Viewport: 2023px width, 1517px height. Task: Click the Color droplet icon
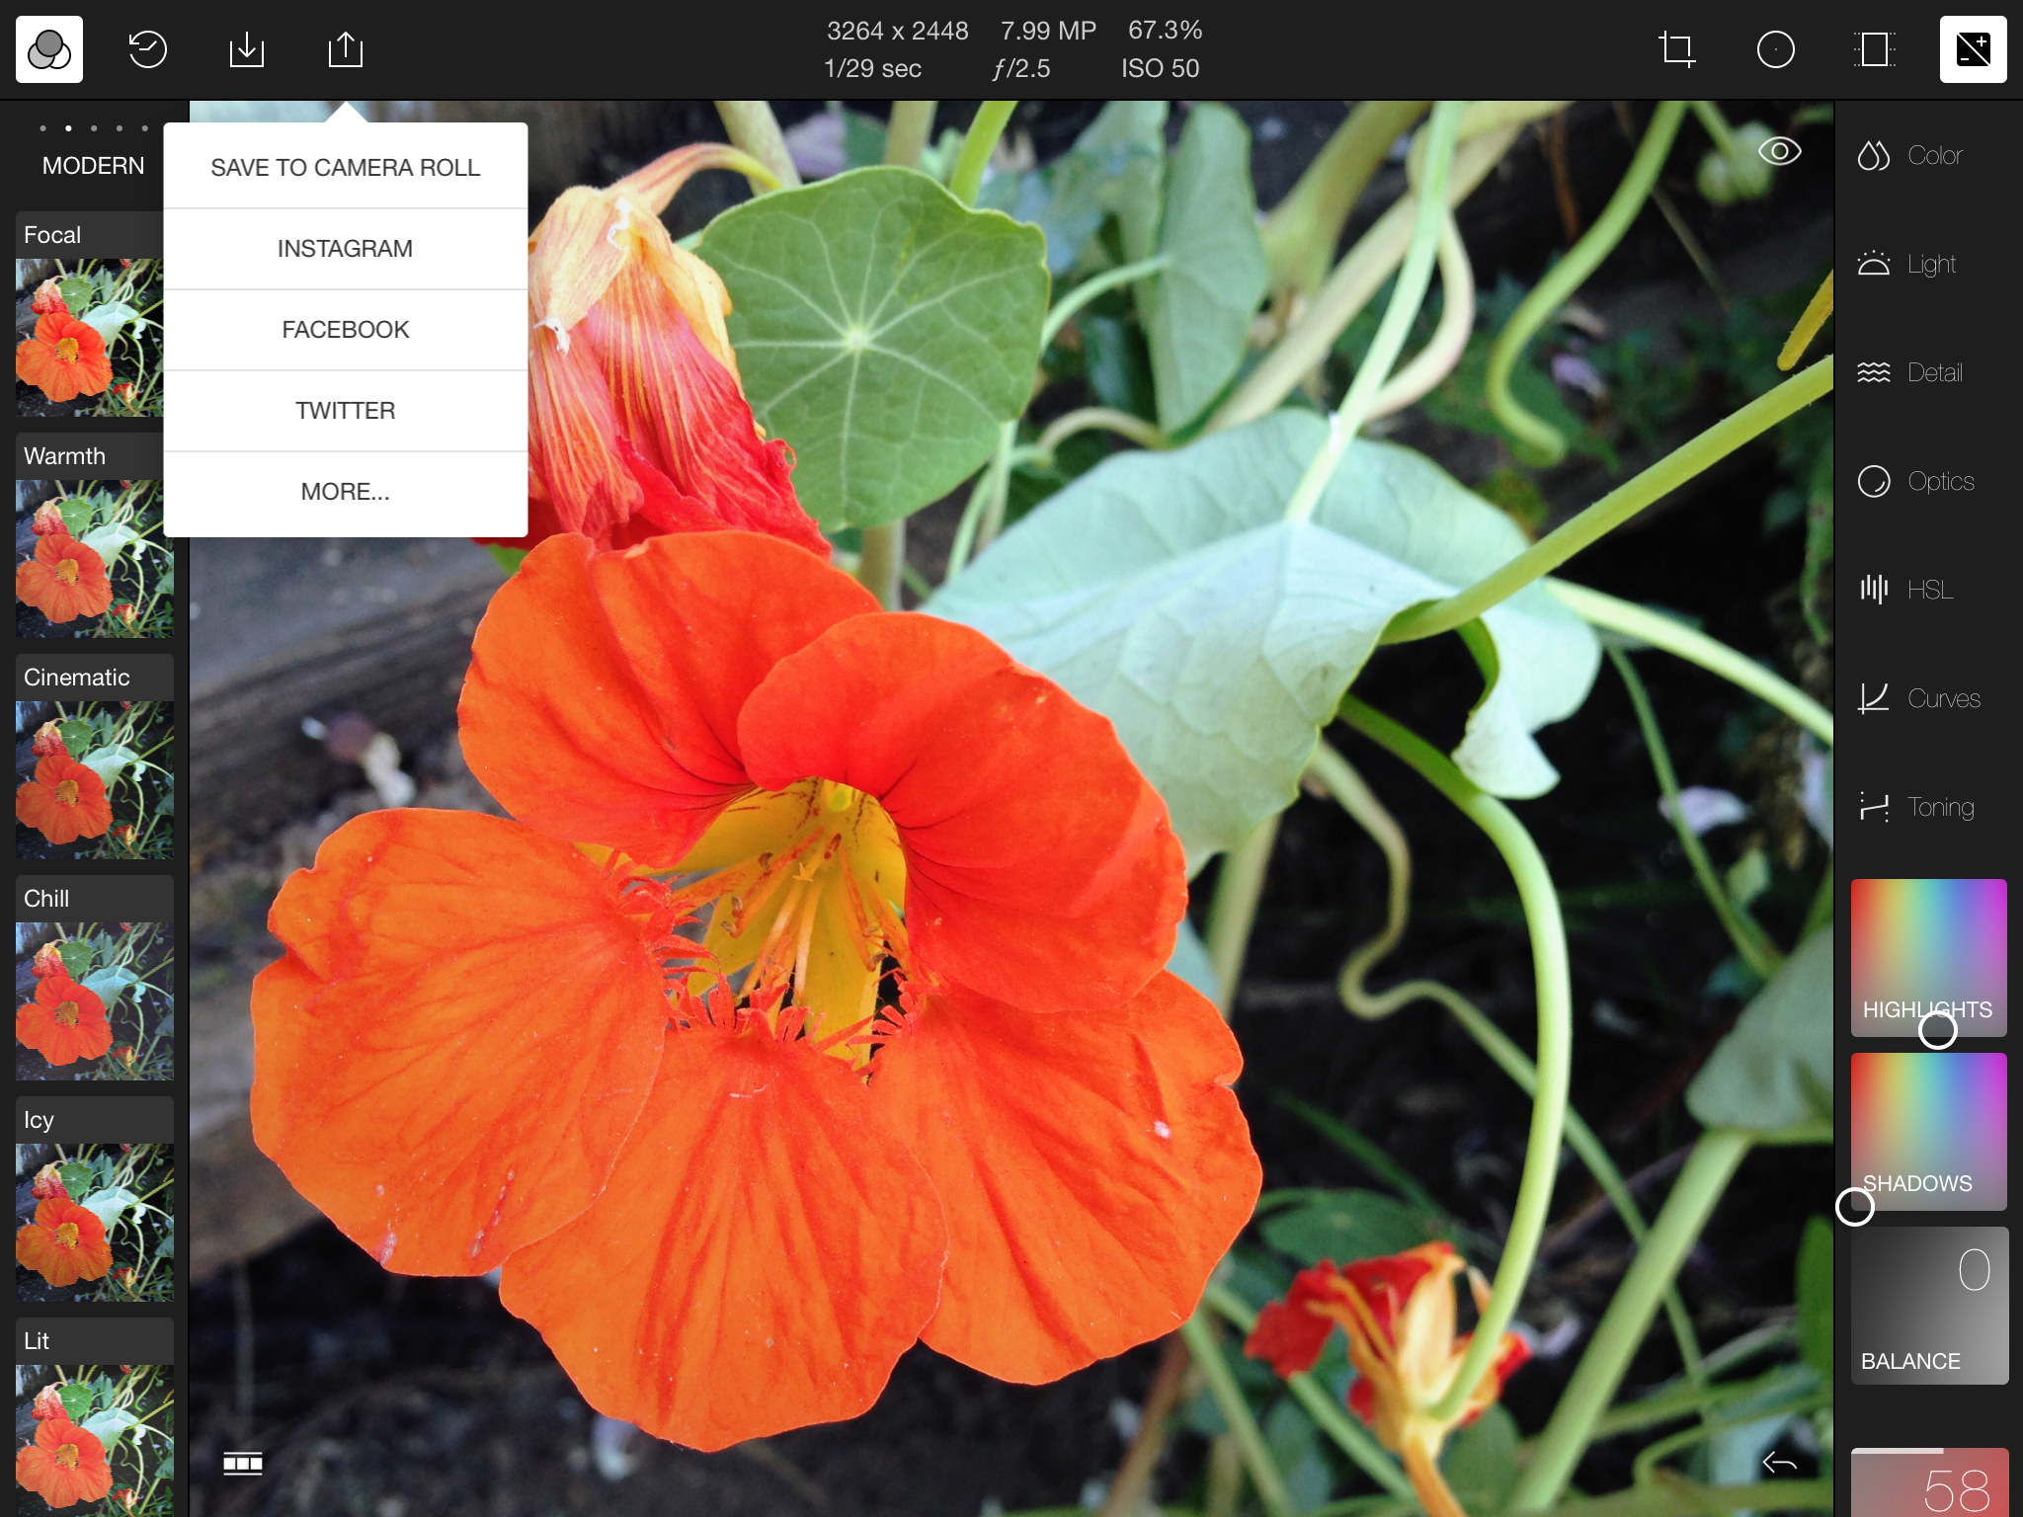(x=1874, y=155)
